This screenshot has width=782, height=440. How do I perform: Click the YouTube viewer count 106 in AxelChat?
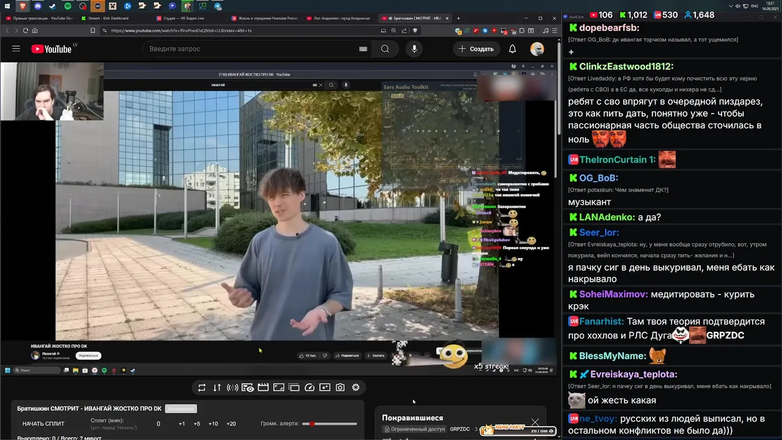[601, 15]
